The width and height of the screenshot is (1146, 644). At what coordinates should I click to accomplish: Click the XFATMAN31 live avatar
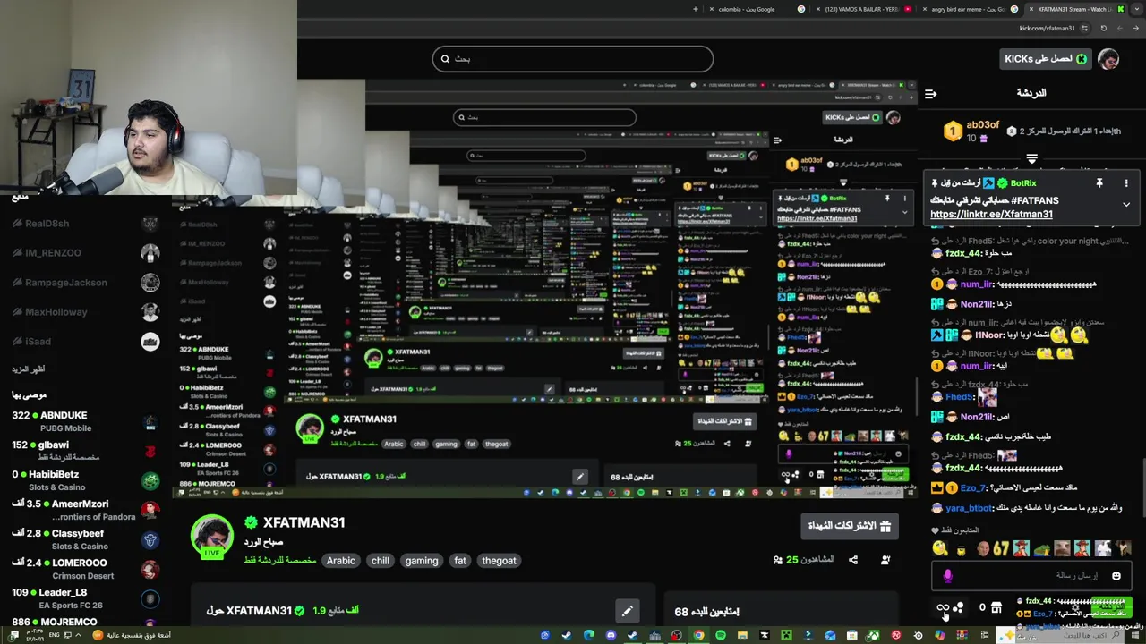(212, 537)
